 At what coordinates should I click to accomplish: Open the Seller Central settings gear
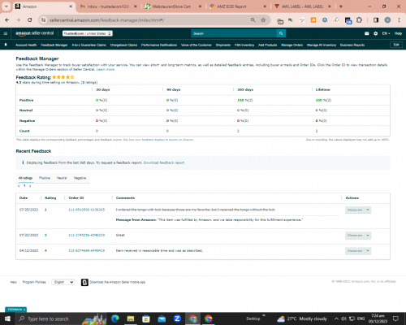[x=376, y=33]
